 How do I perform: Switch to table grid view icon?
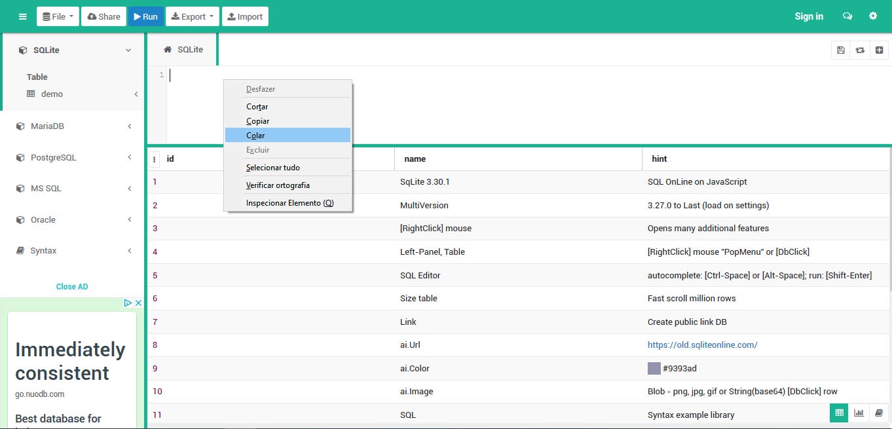pyautogui.click(x=839, y=413)
